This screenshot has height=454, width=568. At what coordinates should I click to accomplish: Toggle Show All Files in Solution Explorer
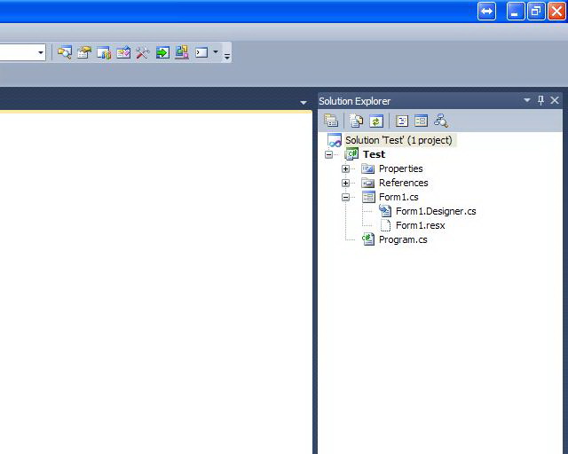pos(357,121)
